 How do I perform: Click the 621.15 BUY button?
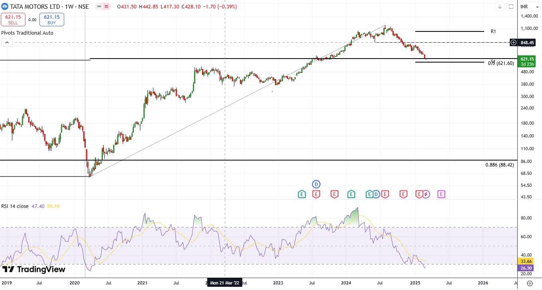pyautogui.click(x=52, y=20)
